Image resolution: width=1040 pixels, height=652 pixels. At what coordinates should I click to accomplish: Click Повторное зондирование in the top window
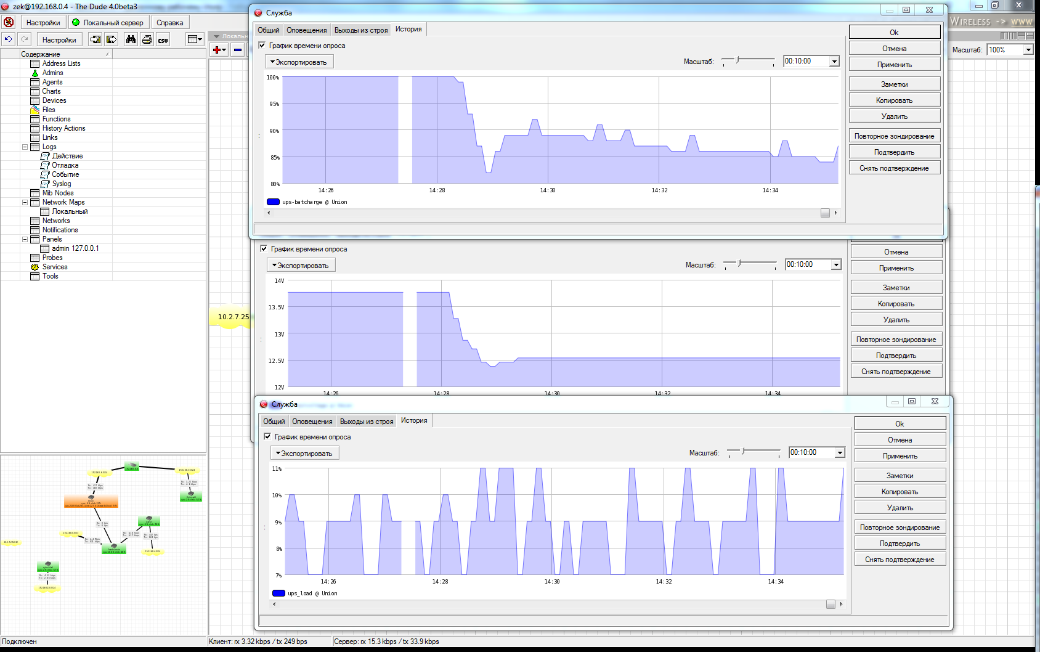(x=894, y=136)
